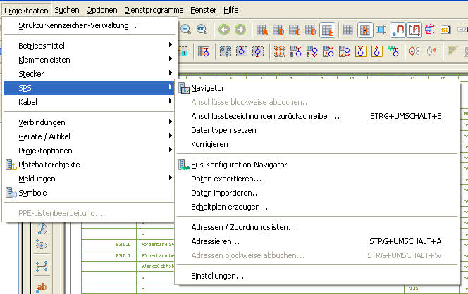The height and width of the screenshot is (294, 468).
Task: Click the arrow beside highlighted SPS
Action: (170, 87)
